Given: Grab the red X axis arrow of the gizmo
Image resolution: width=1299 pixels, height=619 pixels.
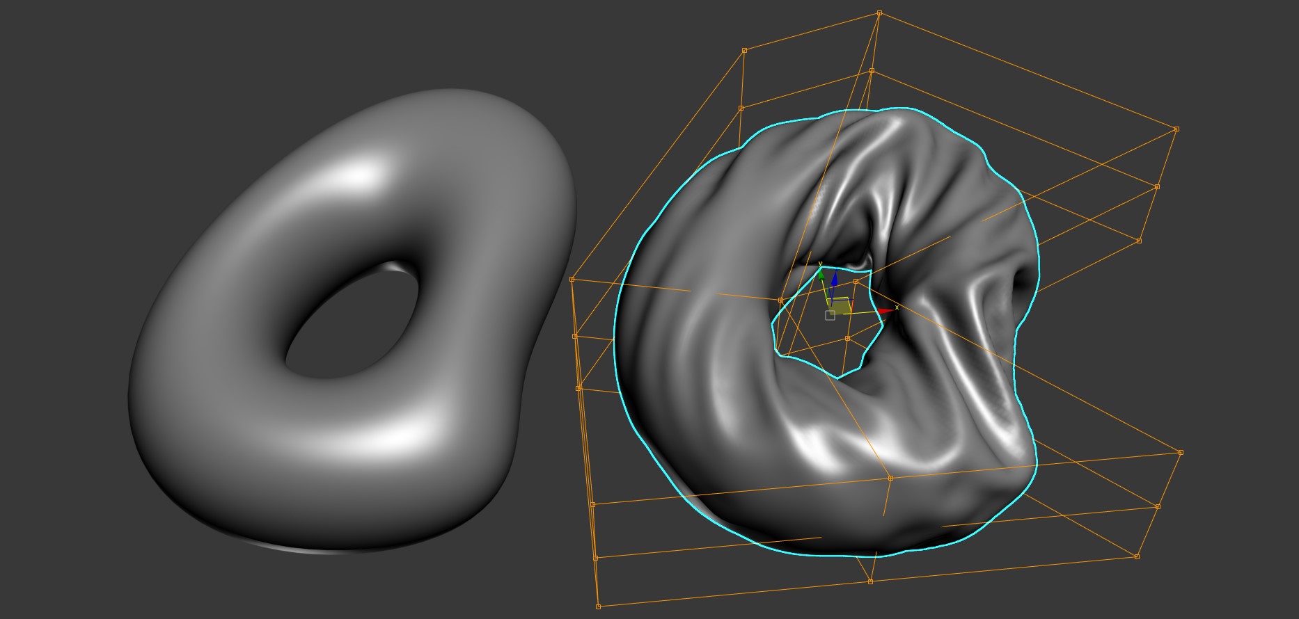Looking at the screenshot, I should [885, 310].
